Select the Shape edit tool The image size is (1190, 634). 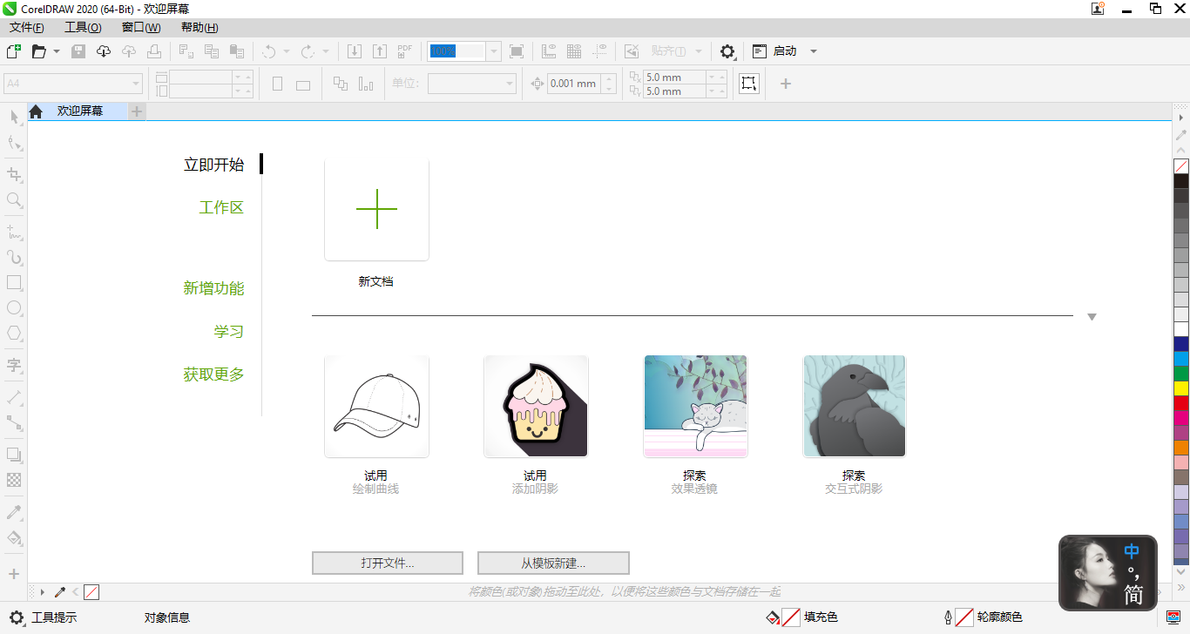tap(14, 142)
